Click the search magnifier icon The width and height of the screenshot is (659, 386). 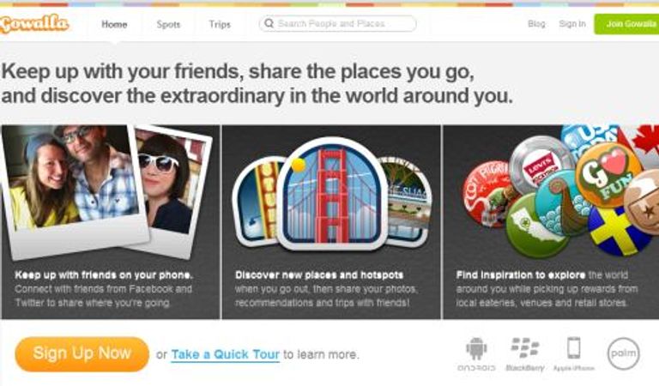tap(269, 23)
